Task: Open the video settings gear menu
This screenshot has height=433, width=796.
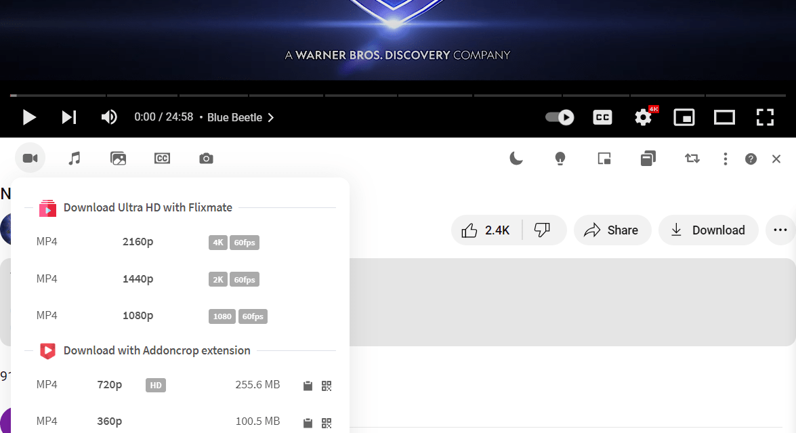Action: coord(643,117)
